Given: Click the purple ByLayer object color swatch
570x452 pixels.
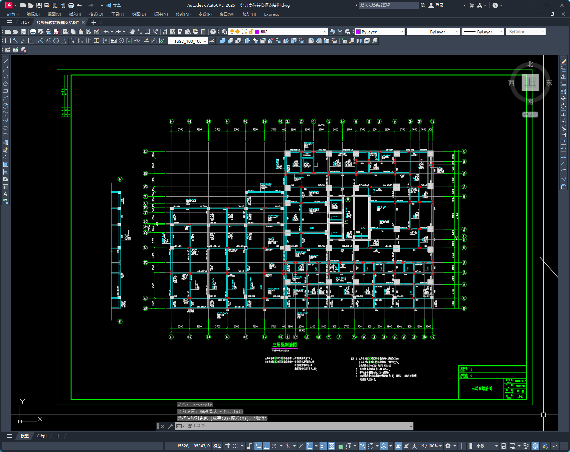Looking at the screenshot, I should (358, 32).
